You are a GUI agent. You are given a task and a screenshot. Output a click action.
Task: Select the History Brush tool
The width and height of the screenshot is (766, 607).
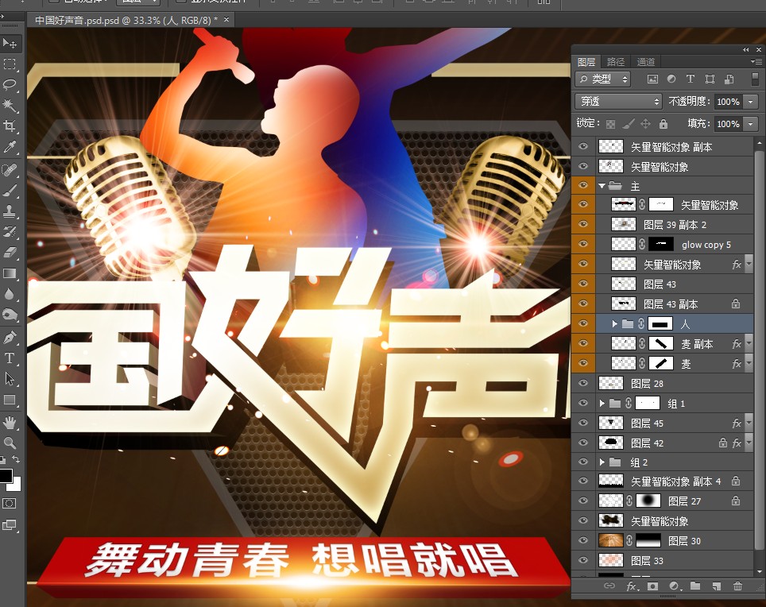(10, 231)
